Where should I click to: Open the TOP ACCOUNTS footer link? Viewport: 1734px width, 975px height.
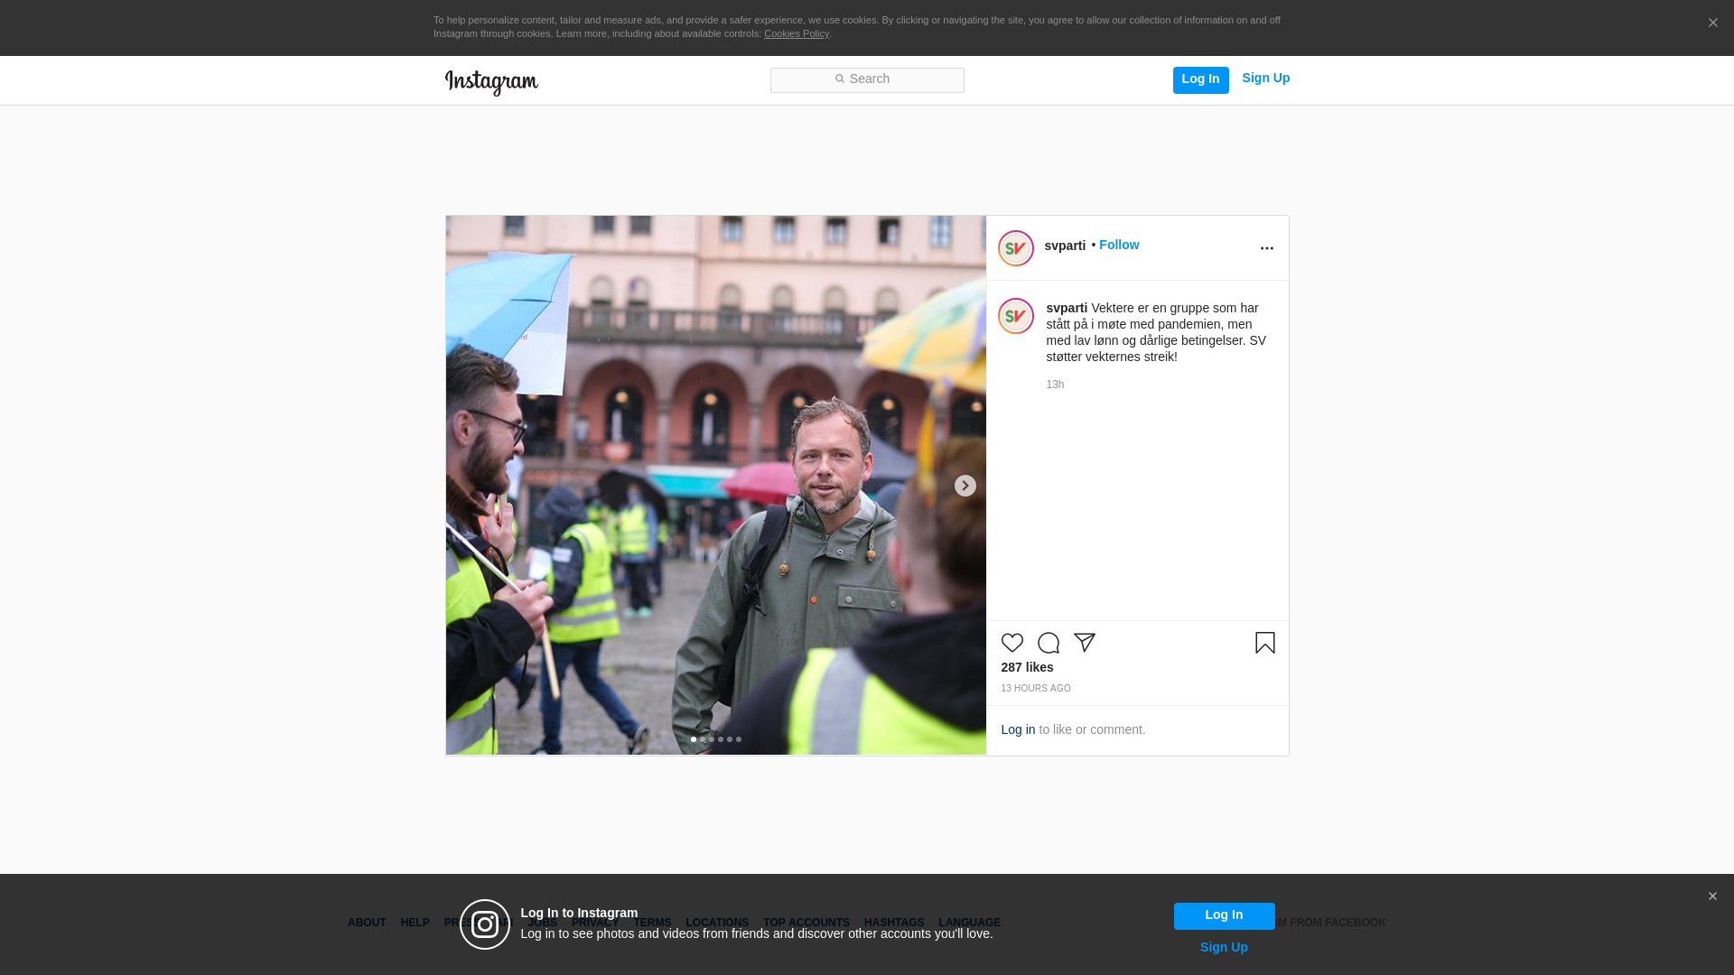click(x=806, y=924)
